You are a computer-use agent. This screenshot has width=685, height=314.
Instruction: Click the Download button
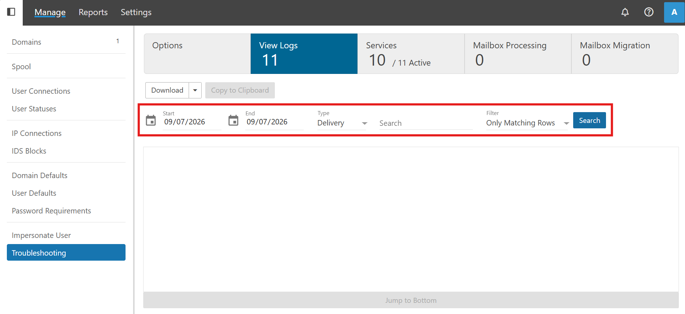[x=167, y=90]
